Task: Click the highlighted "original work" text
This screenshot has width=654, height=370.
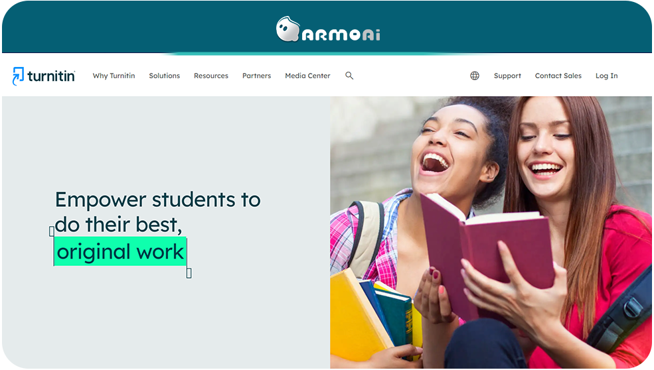Action: [x=120, y=252]
